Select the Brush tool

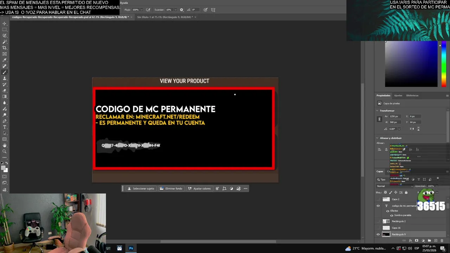5,72
